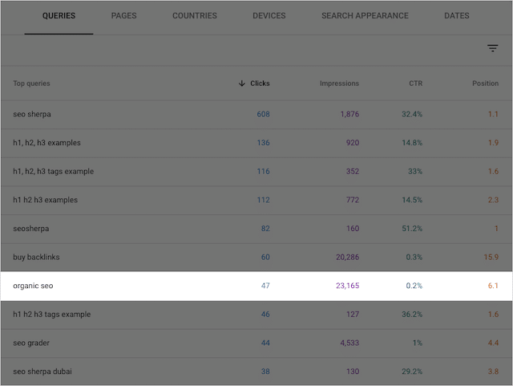513x386 pixels.
Task: Select the 'h1, h2, h3 examples' query
Action: click(x=46, y=143)
